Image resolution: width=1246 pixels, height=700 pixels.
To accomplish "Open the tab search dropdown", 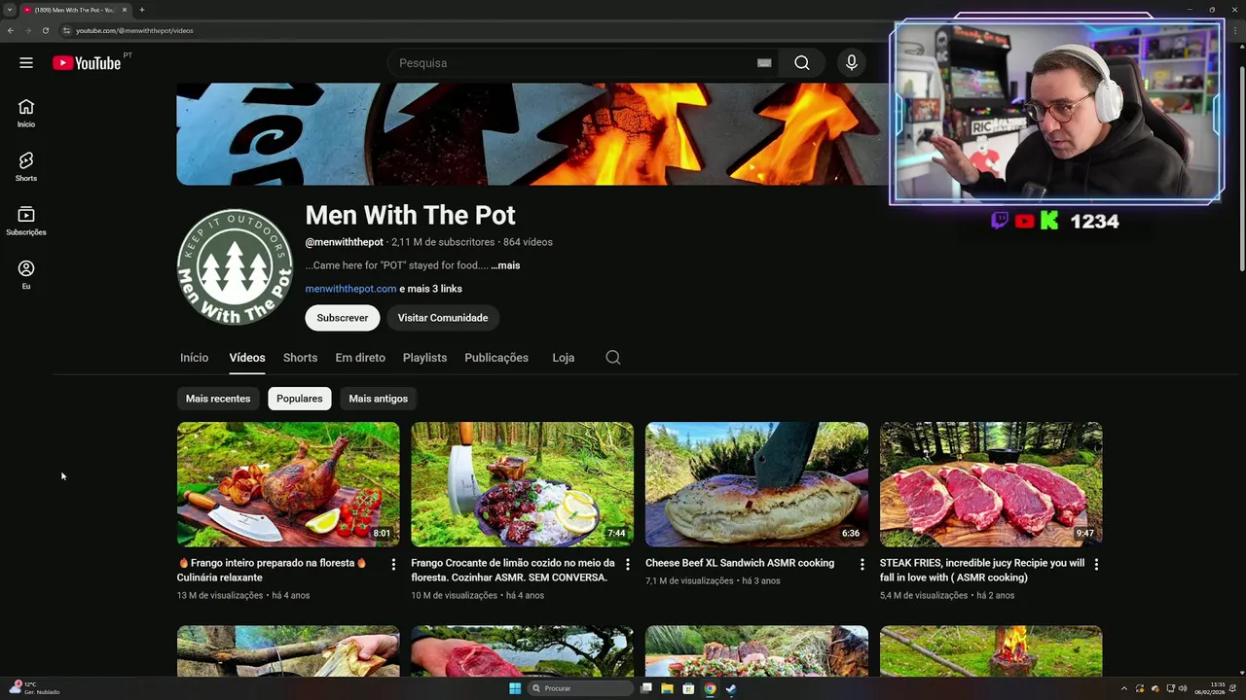I will click(x=10, y=10).
